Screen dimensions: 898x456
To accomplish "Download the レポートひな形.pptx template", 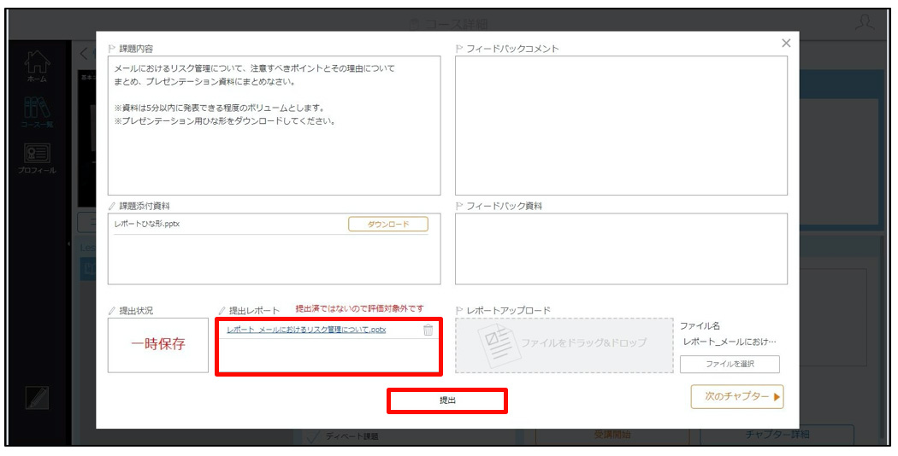I will (x=387, y=225).
